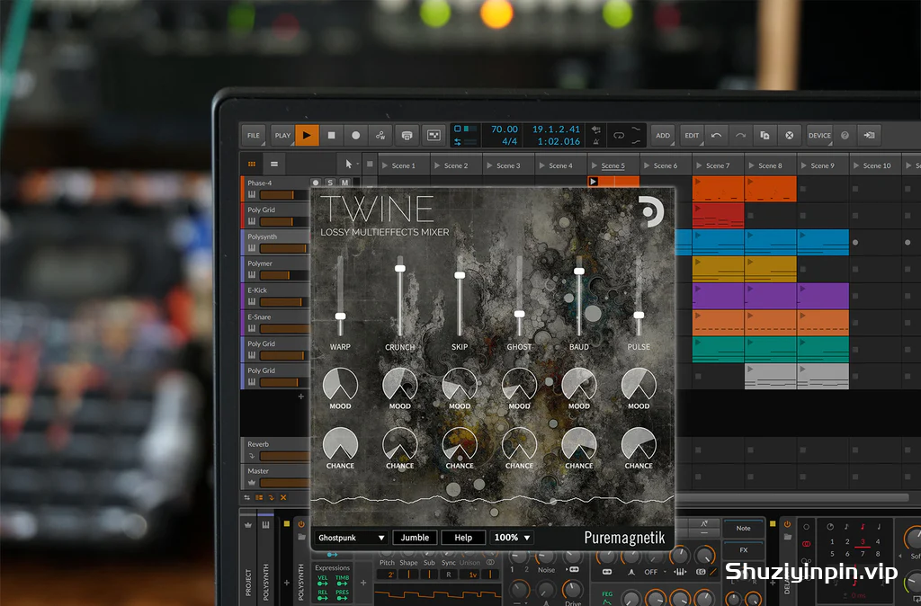Click the Stop transport button
The width and height of the screenshot is (921, 606).
coord(331,135)
